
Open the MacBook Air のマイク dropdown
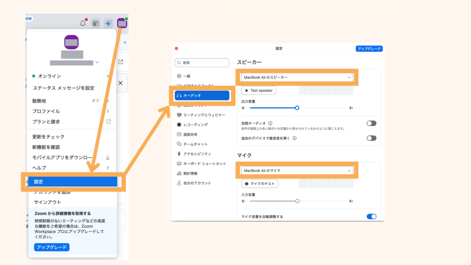click(x=297, y=170)
